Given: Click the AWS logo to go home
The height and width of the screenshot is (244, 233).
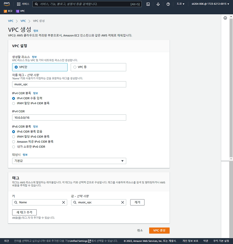Looking at the screenshot, I should click(6, 4).
